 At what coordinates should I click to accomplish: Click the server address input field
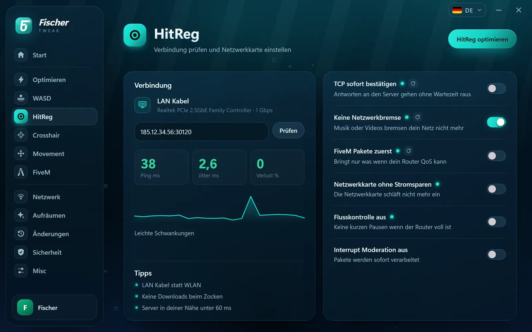(201, 132)
